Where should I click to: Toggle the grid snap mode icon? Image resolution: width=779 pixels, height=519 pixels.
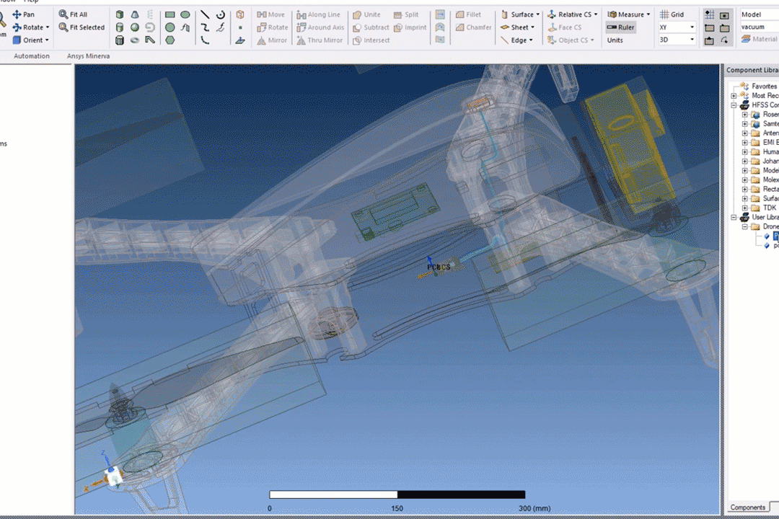tap(710, 14)
